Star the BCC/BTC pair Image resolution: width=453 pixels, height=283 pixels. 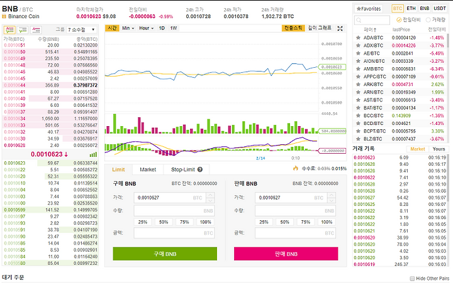(x=358, y=115)
